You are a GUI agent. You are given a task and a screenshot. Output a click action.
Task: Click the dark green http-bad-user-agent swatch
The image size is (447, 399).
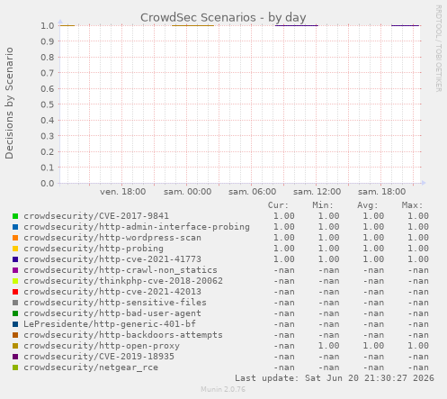[x=15, y=313]
